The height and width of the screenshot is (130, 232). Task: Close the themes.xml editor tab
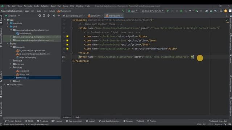tap(121, 16)
